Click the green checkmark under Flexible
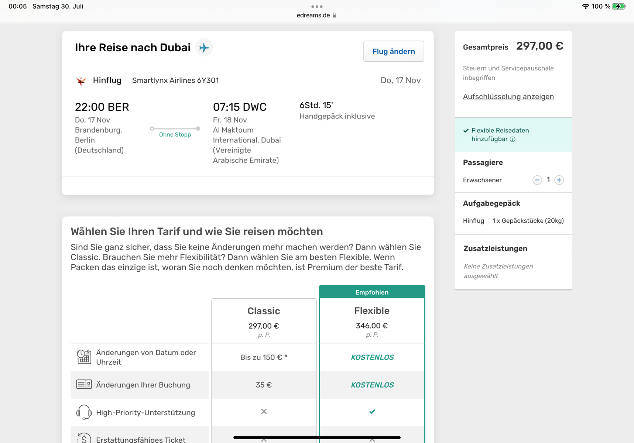 coord(372,412)
